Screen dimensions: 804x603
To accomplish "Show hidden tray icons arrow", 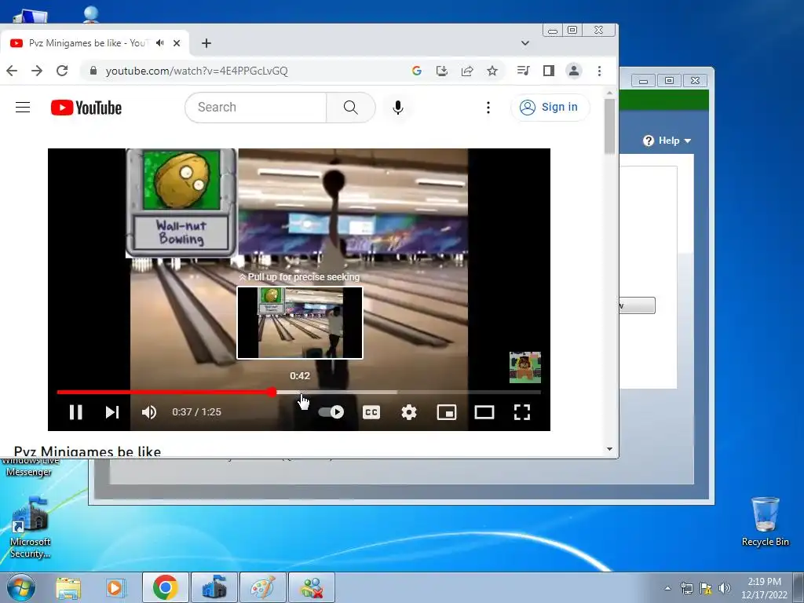I will pyautogui.click(x=667, y=588).
